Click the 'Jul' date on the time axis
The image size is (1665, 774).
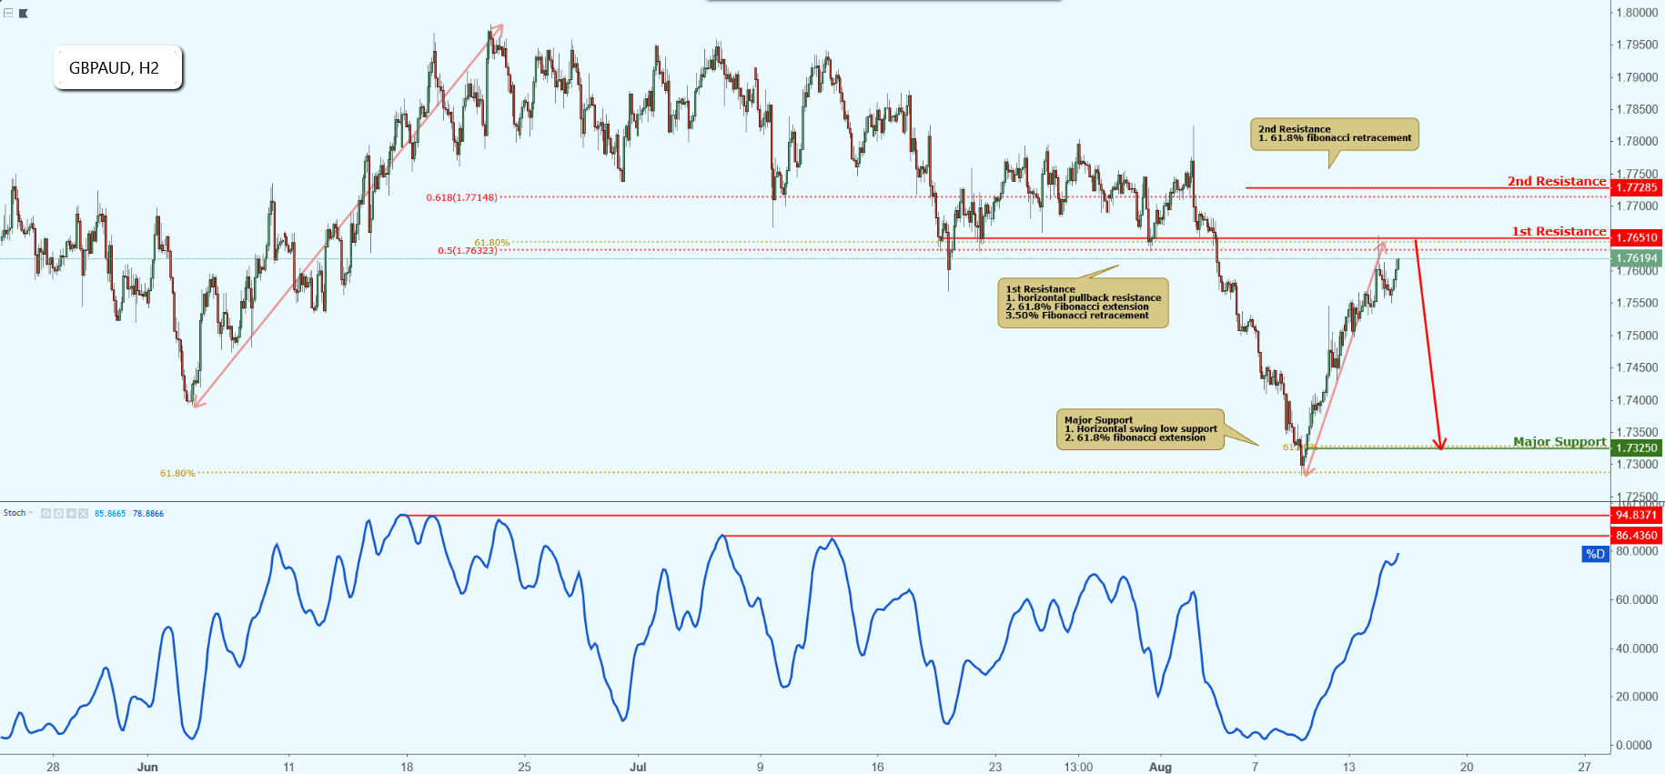(638, 767)
